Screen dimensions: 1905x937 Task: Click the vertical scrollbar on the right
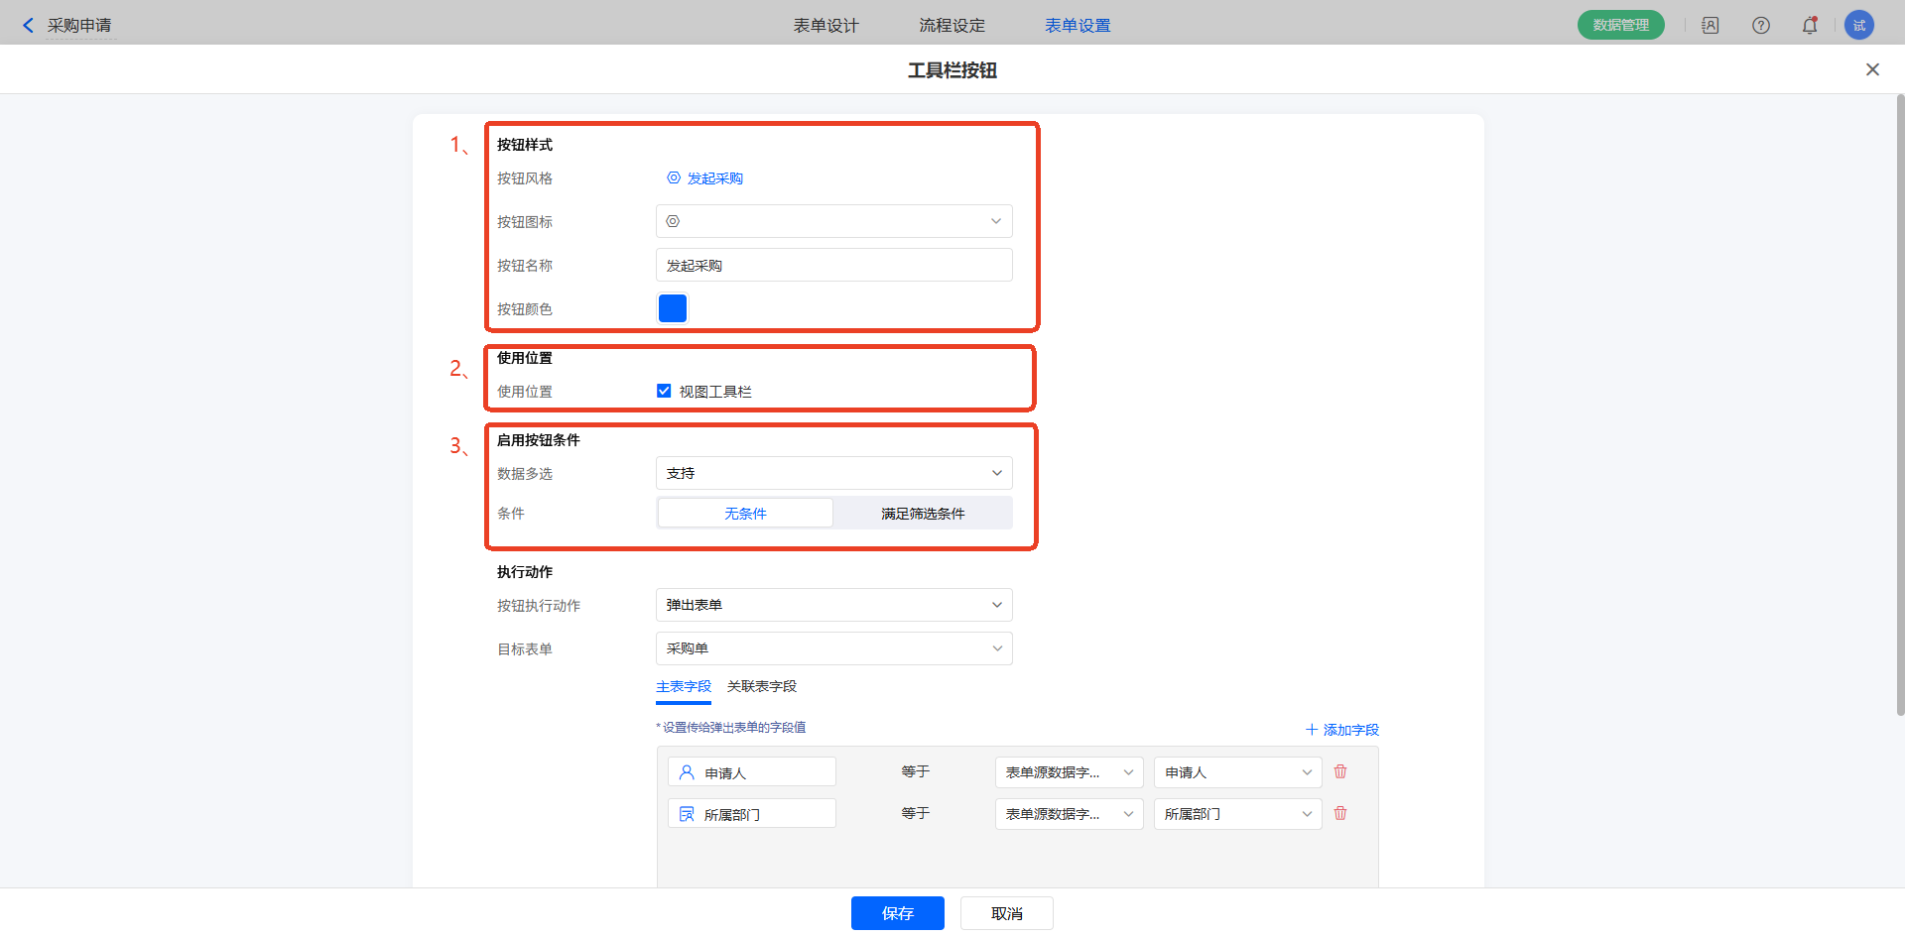coord(1900,405)
